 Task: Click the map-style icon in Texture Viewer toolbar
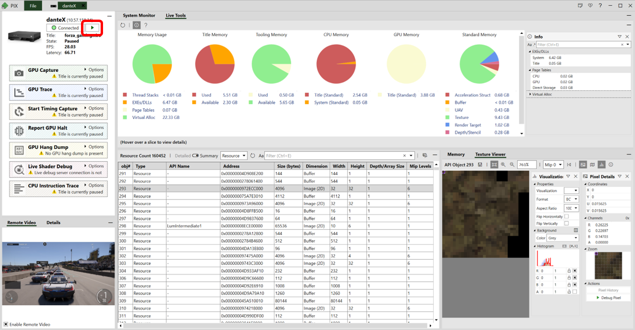(592, 165)
